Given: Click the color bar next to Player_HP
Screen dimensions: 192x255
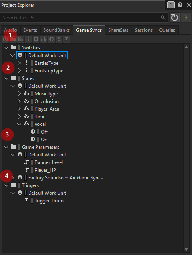Looking at the screenshot, I should tap(32, 170).
